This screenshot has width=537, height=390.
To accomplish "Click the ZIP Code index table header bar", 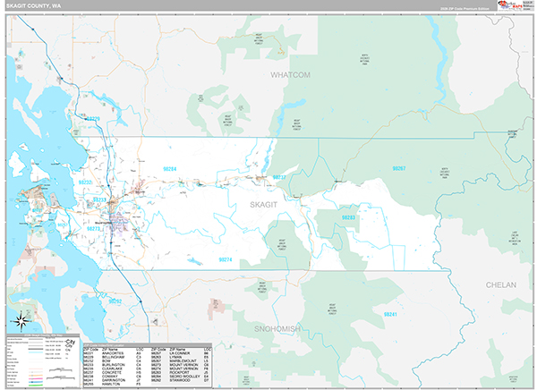I will point(148,345).
